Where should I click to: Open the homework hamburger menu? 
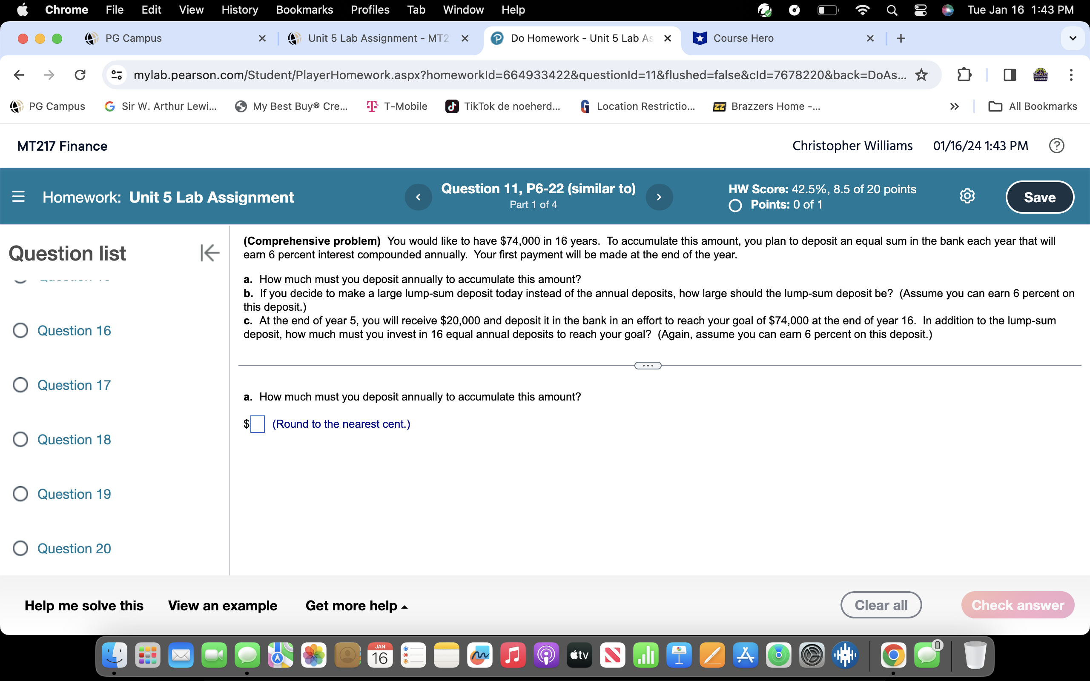click(x=18, y=196)
